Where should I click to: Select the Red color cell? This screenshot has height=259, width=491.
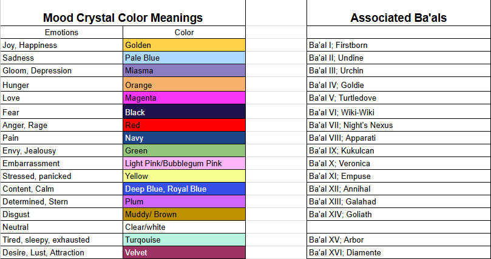coord(184,125)
